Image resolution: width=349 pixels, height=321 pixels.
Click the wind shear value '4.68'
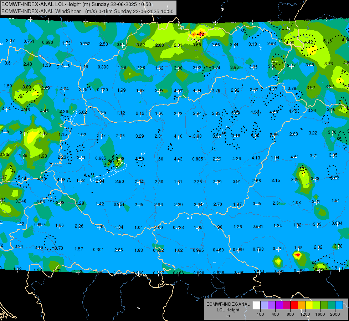click(x=273, y=112)
